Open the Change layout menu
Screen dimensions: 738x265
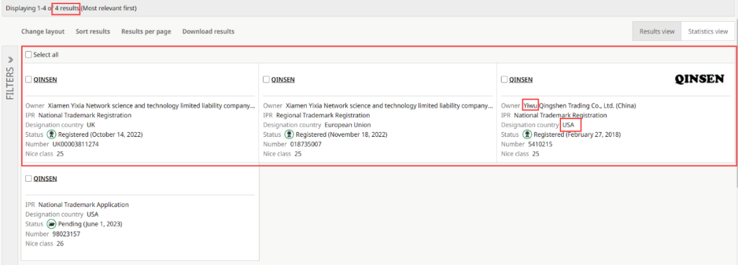point(43,31)
